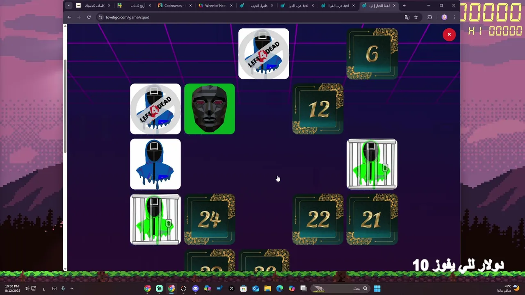Screen dimensions: 525x295
Task: Select number card 24
Action: point(210,219)
